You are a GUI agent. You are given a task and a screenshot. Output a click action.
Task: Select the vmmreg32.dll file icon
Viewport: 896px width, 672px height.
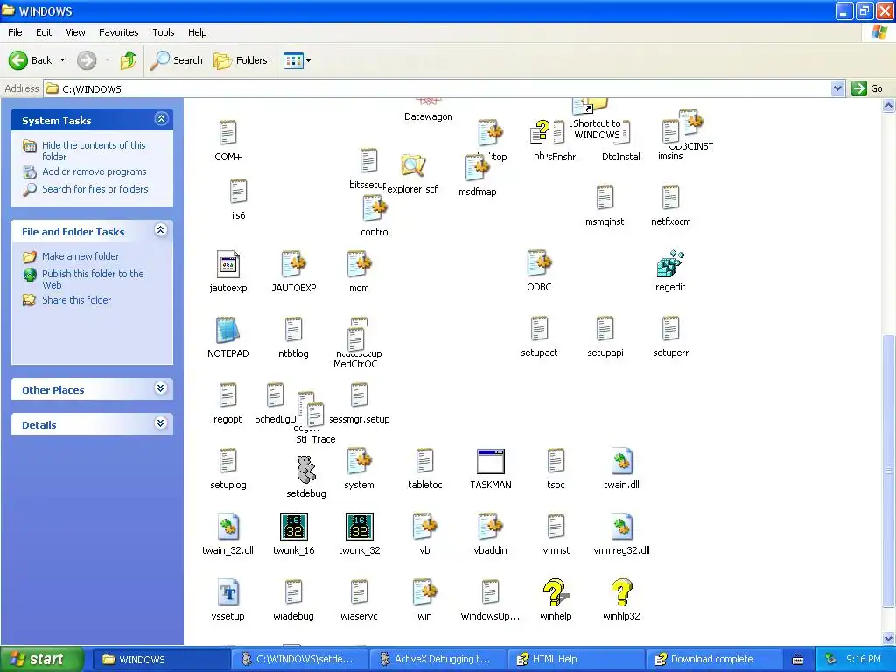pos(622,527)
